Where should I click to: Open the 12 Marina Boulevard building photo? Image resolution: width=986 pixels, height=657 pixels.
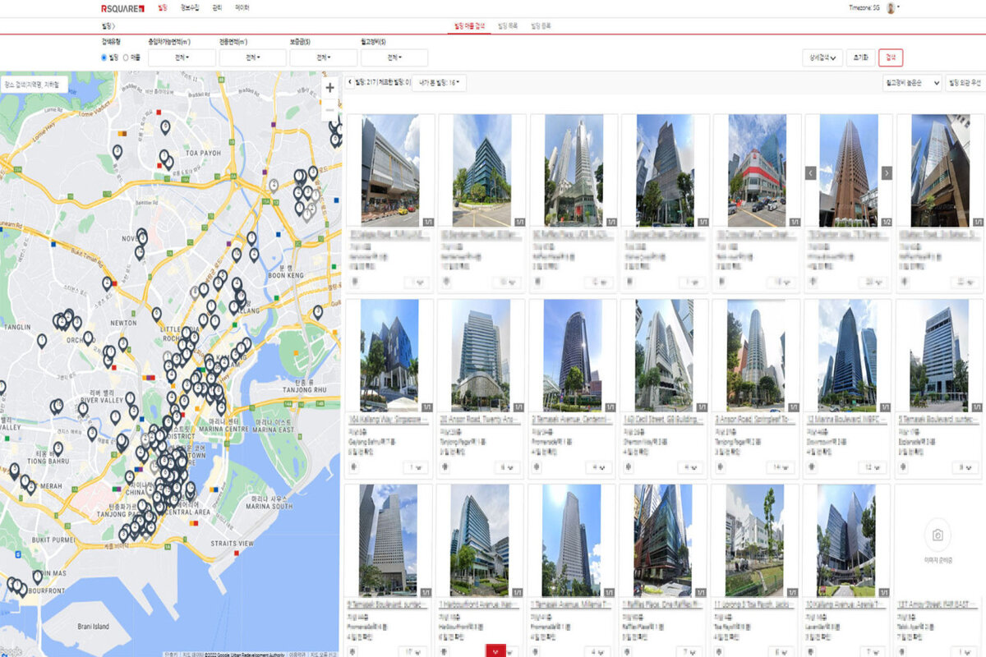[848, 355]
